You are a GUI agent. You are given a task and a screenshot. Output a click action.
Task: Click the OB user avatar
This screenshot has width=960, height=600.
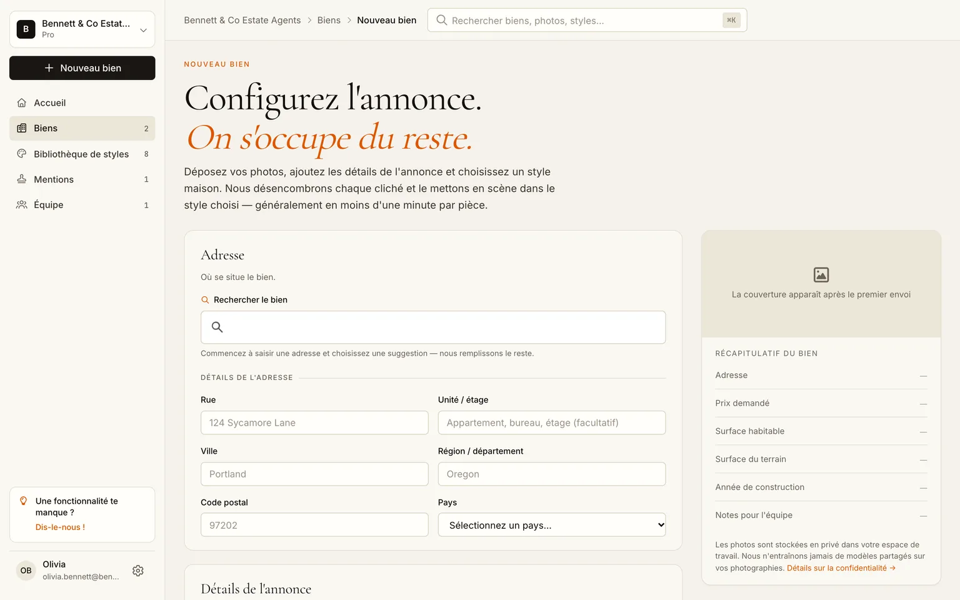pos(26,571)
